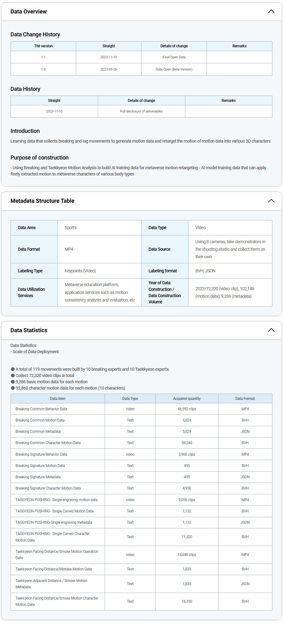Screen dimensions: 284x624
Task: Collapse the Metadata Structure Table chevron
Action: coord(271,201)
